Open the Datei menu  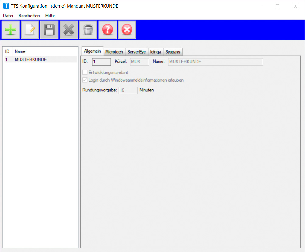tap(8, 16)
